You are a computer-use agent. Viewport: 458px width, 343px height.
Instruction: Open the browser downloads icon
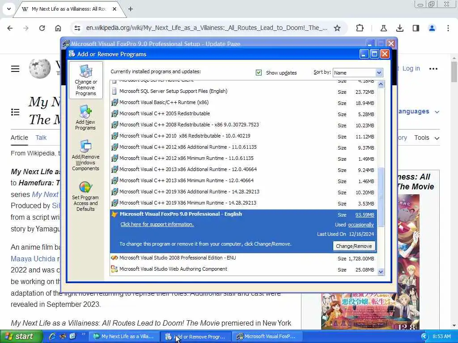tap(400, 28)
